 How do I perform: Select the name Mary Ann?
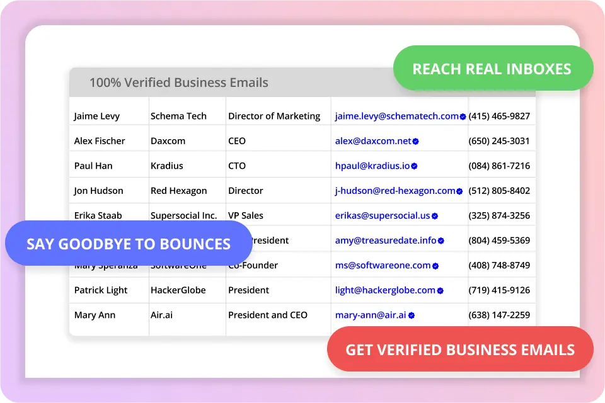tap(95, 315)
